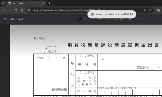Zoom in the PDF with plus button
The image size is (162, 97).
(x=108, y=19)
